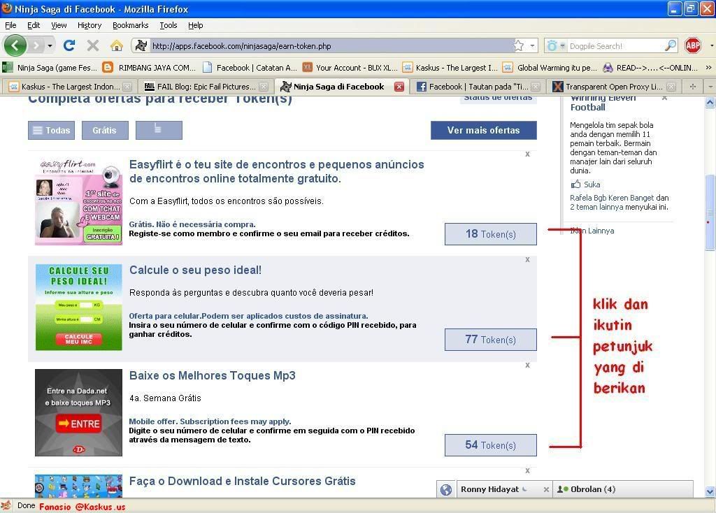716x513 pixels.
Task: Click the Stop loading X icon
Action: pyautogui.click(x=93, y=45)
